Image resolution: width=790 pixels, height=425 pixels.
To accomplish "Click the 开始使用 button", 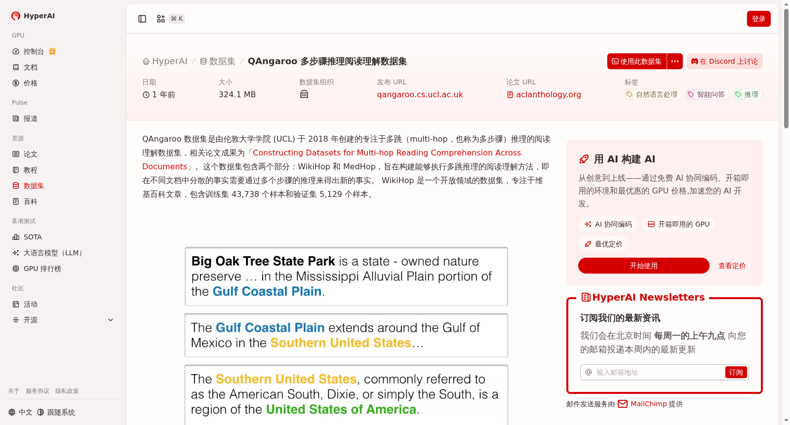I will [x=644, y=266].
